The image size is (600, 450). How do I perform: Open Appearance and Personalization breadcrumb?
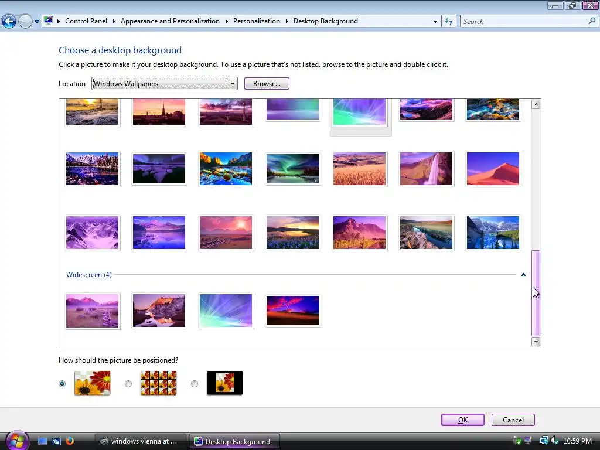point(170,21)
